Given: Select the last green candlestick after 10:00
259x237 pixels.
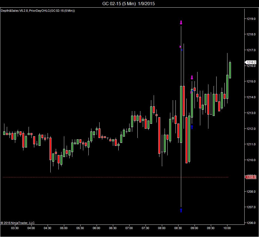Looking at the screenshot, I should click(x=230, y=70).
